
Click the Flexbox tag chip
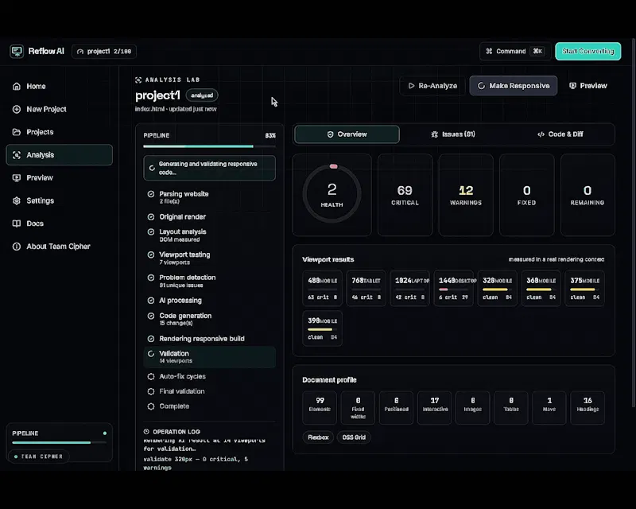tap(318, 437)
